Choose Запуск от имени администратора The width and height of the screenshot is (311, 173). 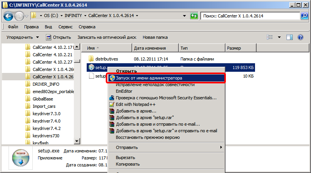point(166,78)
